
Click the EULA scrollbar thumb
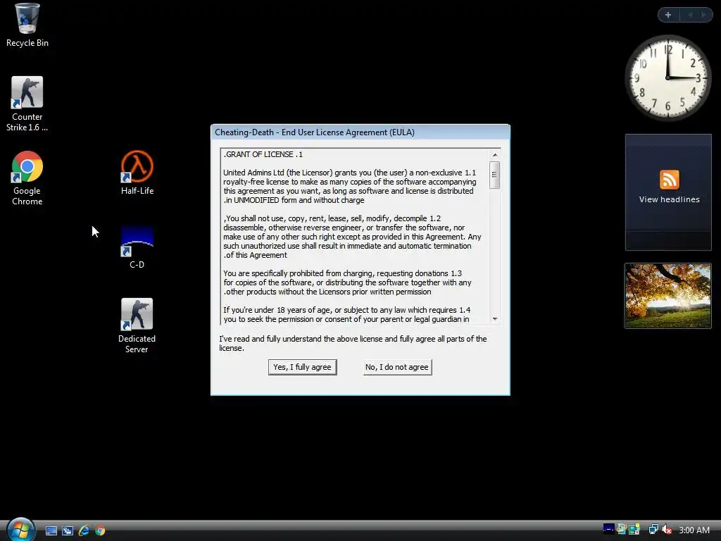coord(495,175)
